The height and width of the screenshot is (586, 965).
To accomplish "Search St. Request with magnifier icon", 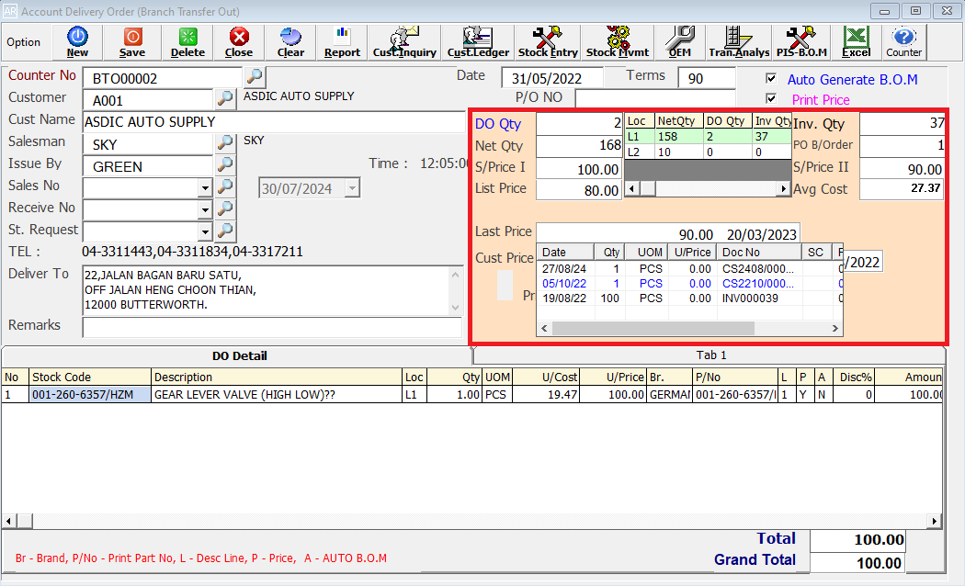I will pyautogui.click(x=225, y=231).
